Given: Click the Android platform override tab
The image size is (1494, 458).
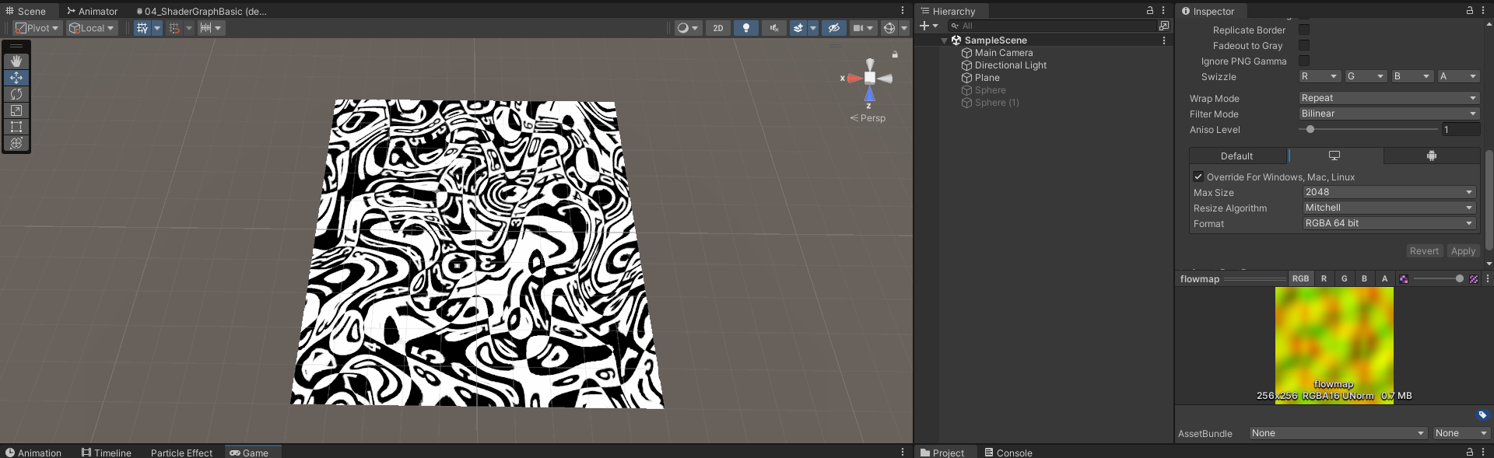Looking at the screenshot, I should 1431,156.
